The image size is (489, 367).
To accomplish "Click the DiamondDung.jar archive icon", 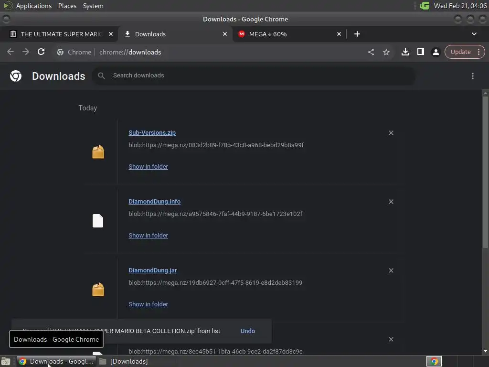I will pyautogui.click(x=98, y=290).
